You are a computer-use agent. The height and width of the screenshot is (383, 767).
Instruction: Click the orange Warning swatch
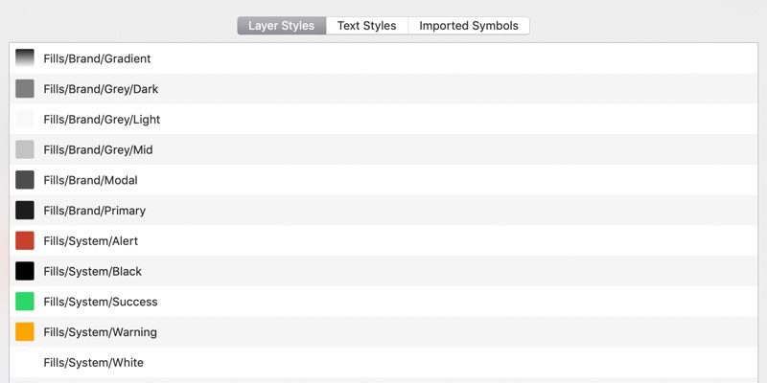coord(25,332)
